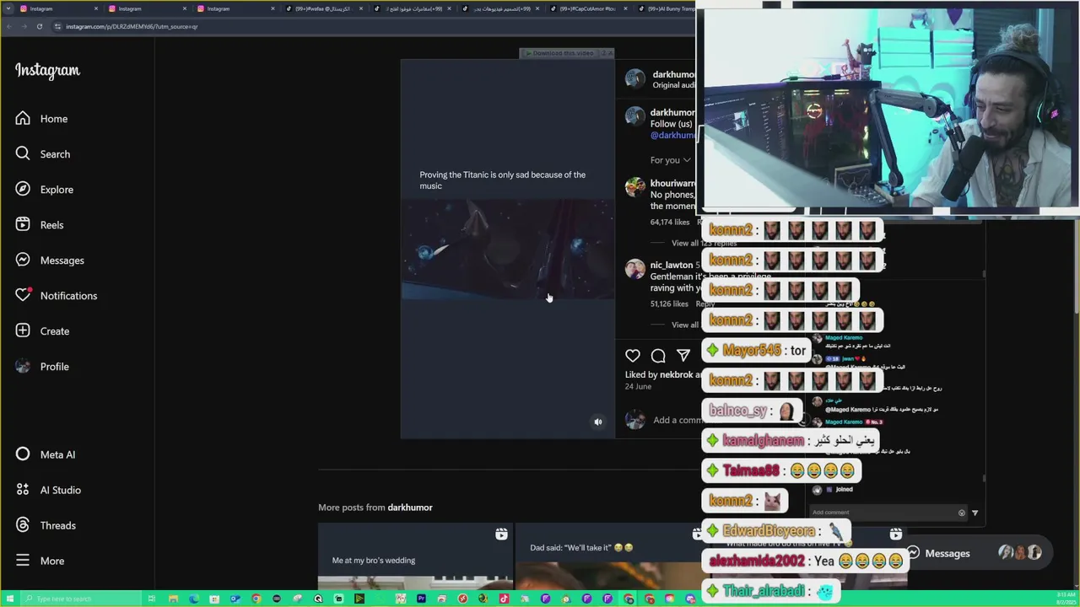Click the Titanic video to pause playback
Viewport: 1080px width, 607px height.
tap(507, 249)
